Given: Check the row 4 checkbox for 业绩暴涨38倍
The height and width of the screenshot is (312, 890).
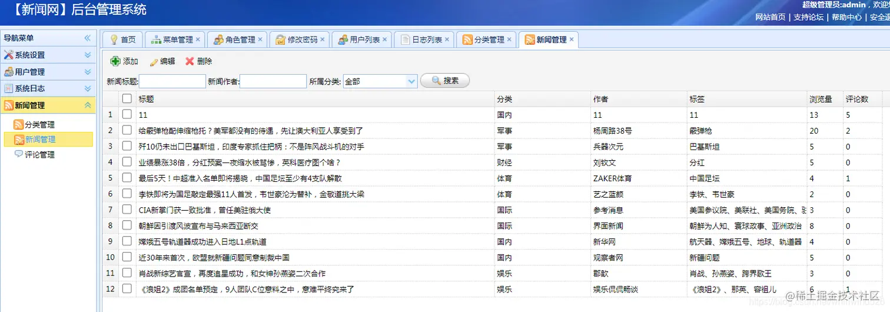Looking at the screenshot, I should 127,162.
